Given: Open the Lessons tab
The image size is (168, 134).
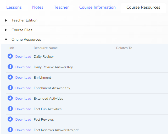Looking at the screenshot, I should (x=14, y=7).
